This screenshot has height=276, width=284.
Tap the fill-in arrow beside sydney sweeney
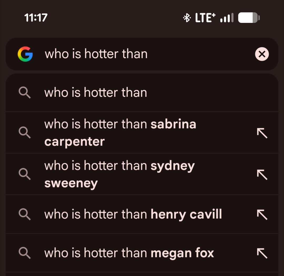(x=262, y=174)
